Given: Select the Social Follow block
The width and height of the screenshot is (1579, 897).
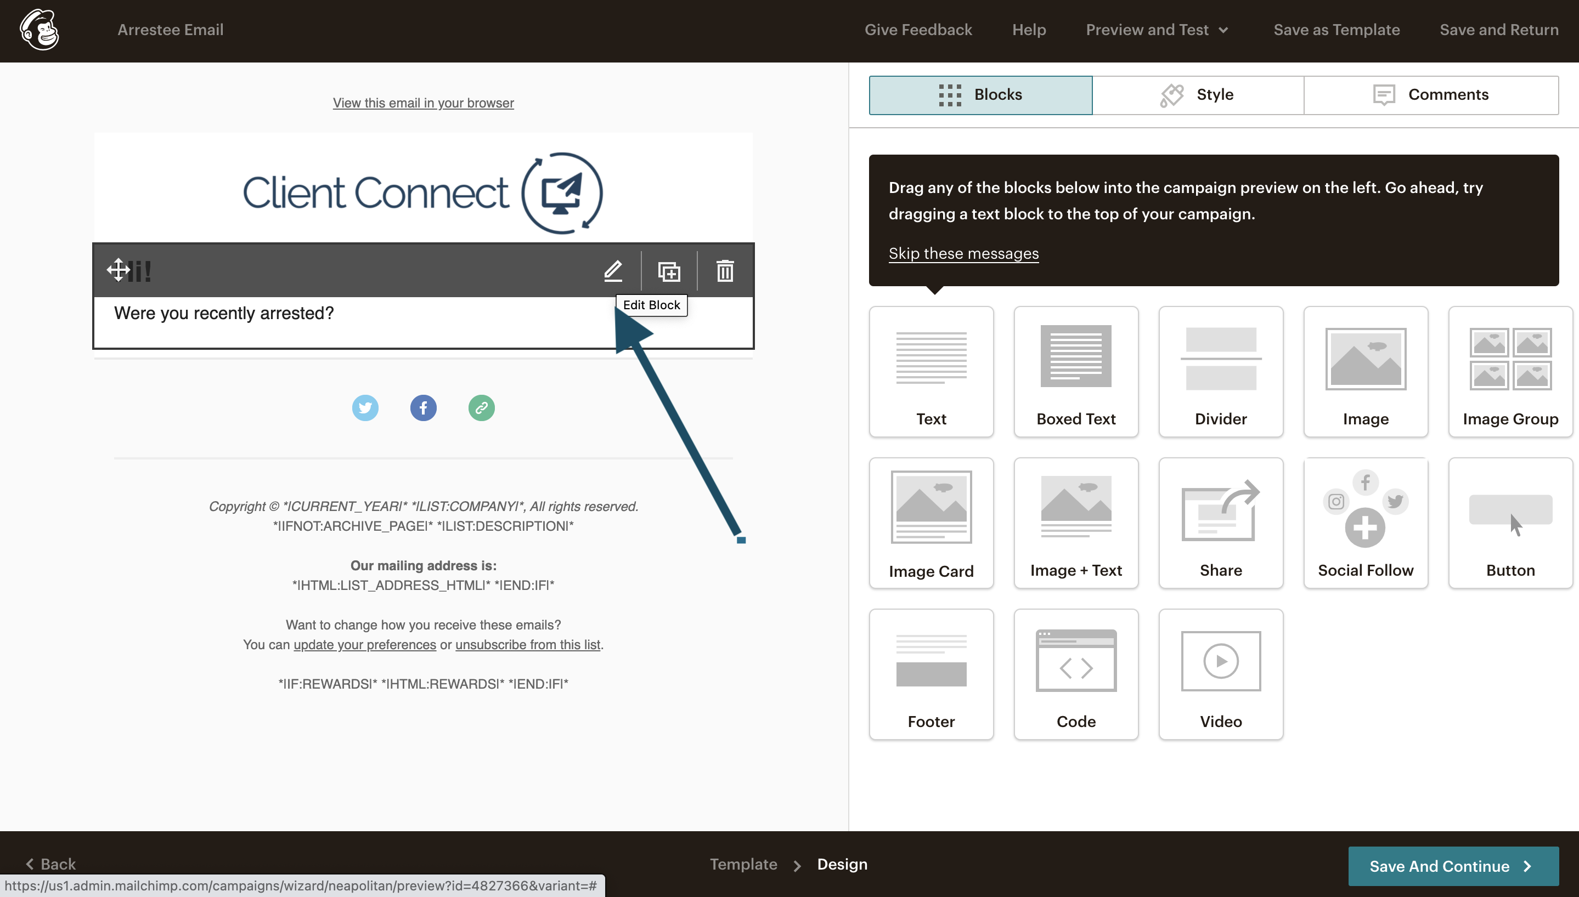Looking at the screenshot, I should pos(1365,523).
